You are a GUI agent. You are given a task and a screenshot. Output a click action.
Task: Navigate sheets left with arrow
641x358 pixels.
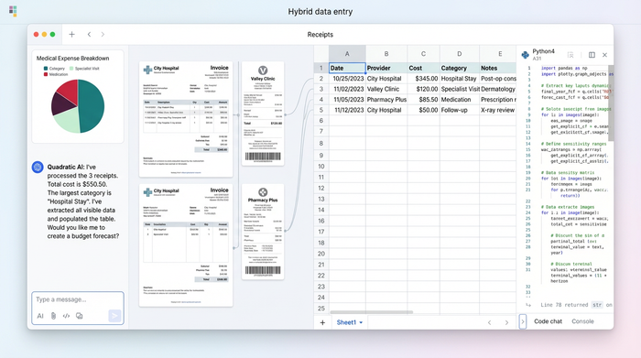(x=489, y=322)
